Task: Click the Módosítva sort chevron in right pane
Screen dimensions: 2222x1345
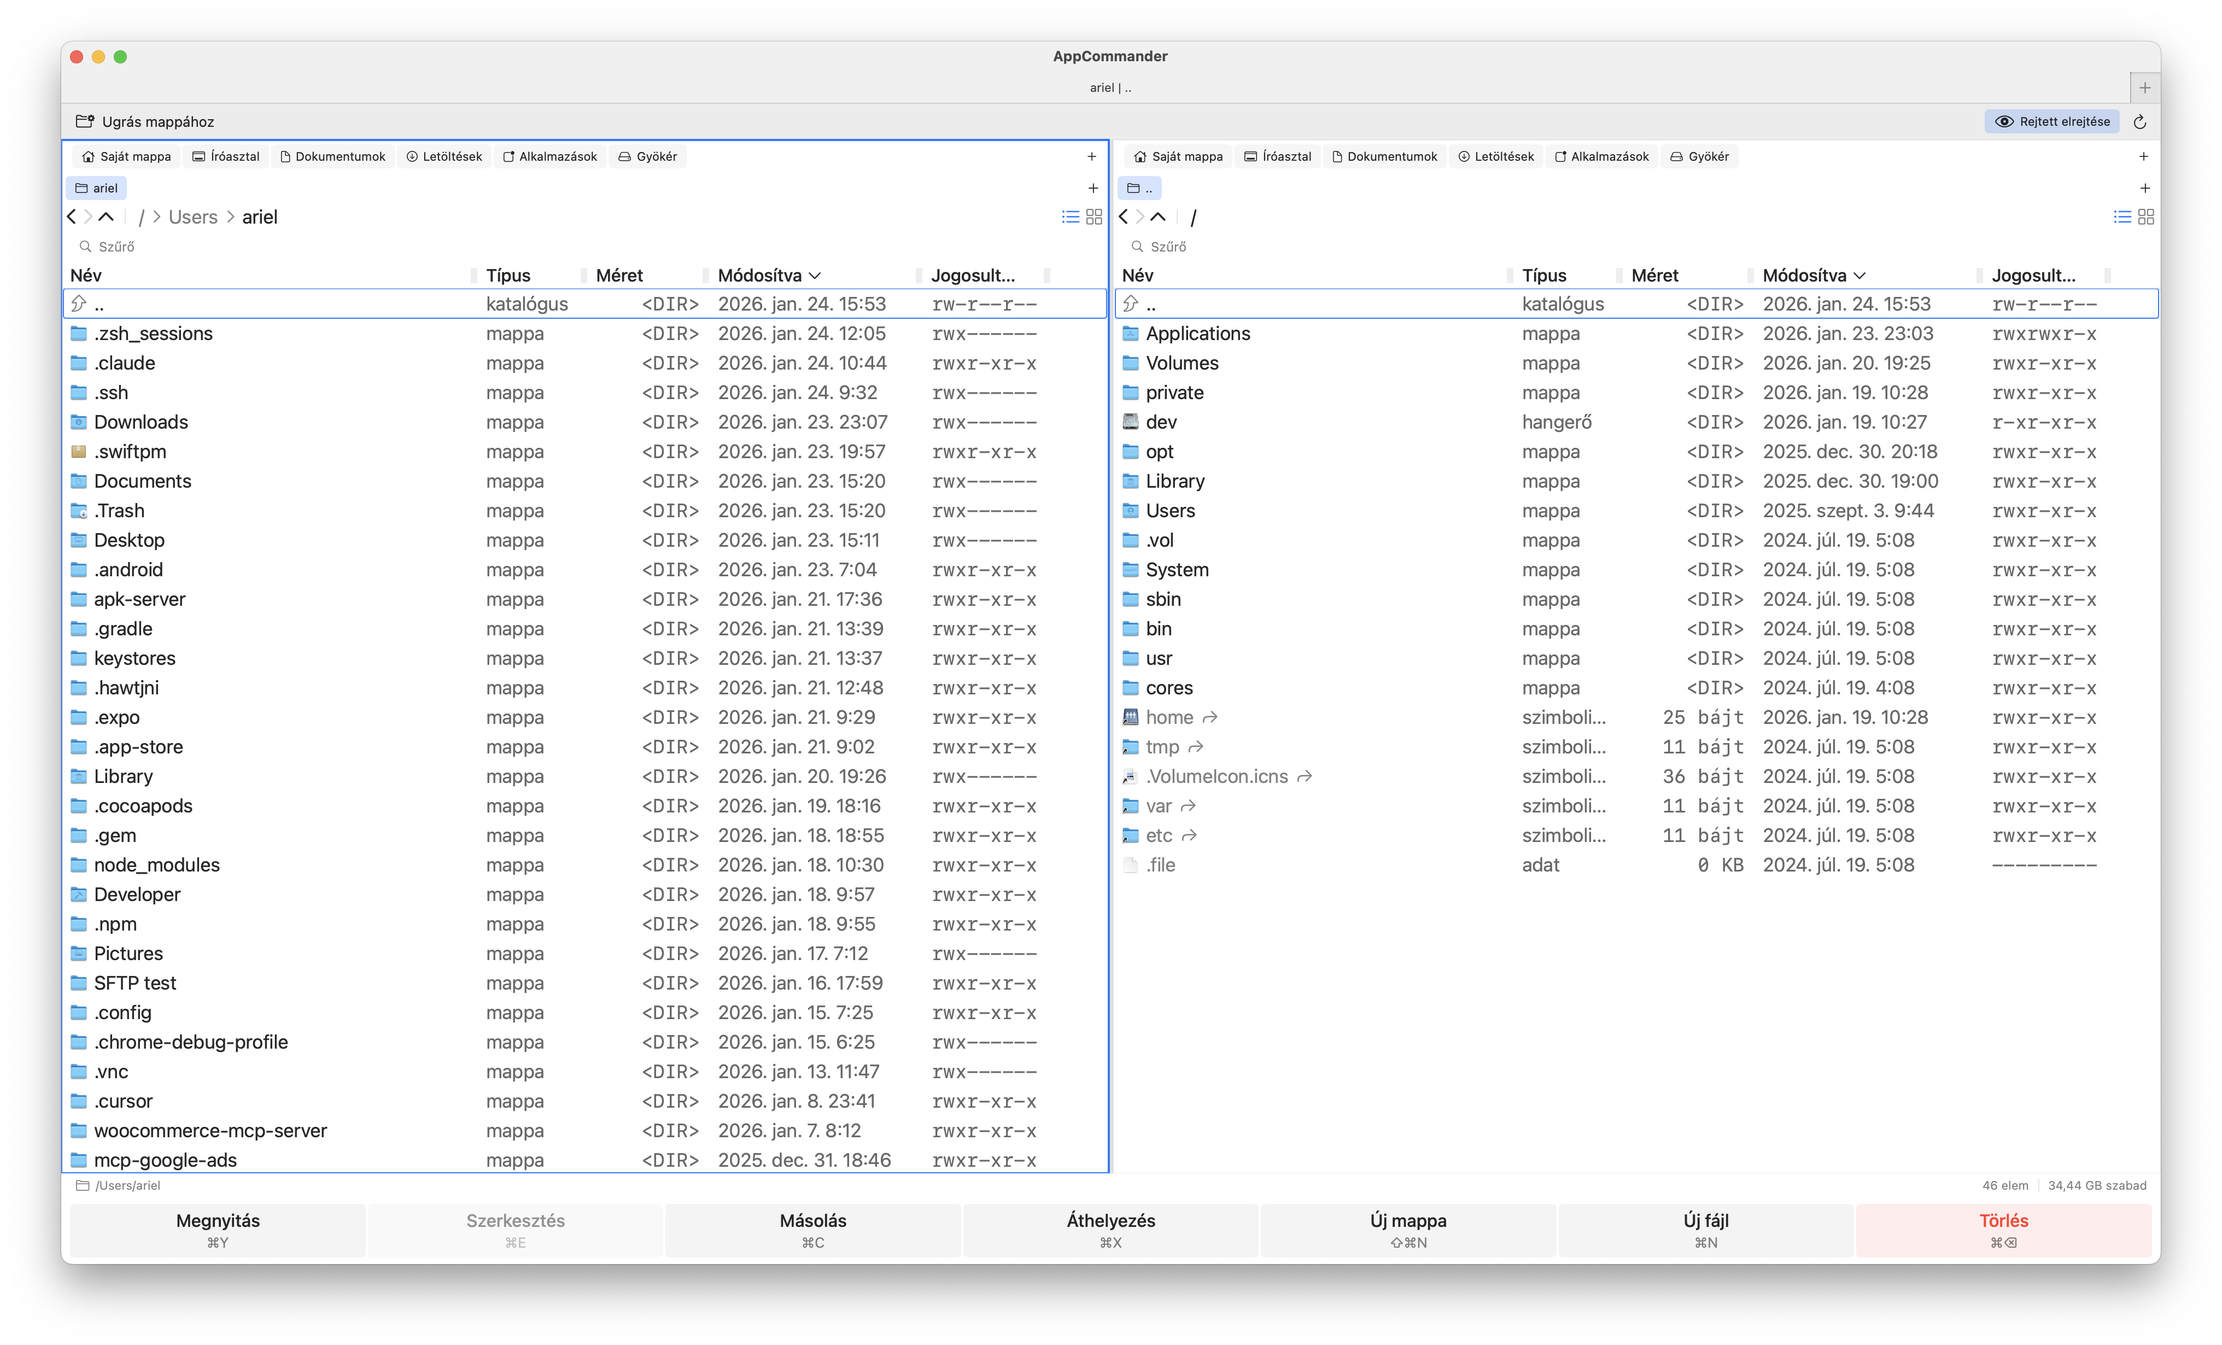Action: (x=1860, y=275)
